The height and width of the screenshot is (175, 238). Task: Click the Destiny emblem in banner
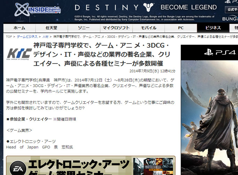click(148, 7)
